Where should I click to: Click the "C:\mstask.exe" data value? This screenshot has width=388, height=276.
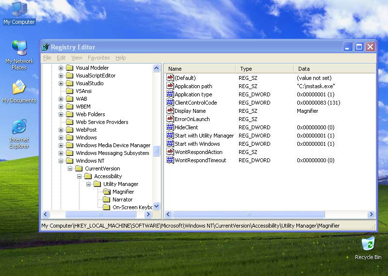click(x=316, y=86)
